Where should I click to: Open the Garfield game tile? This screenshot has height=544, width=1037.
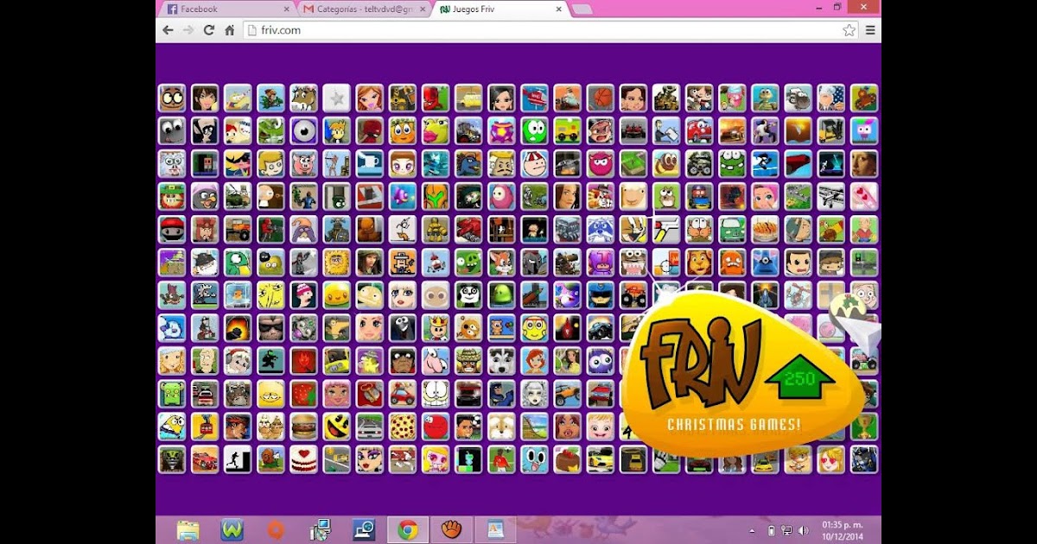click(x=436, y=393)
